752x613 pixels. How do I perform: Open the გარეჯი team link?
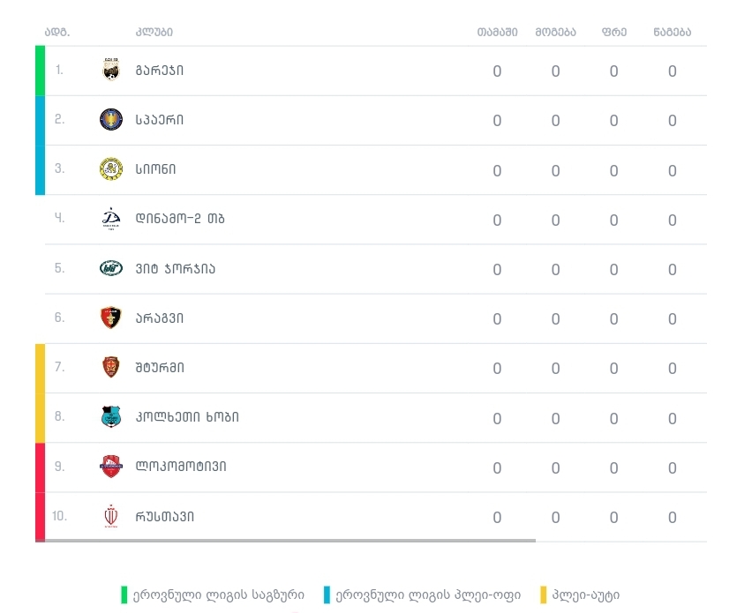160,71
